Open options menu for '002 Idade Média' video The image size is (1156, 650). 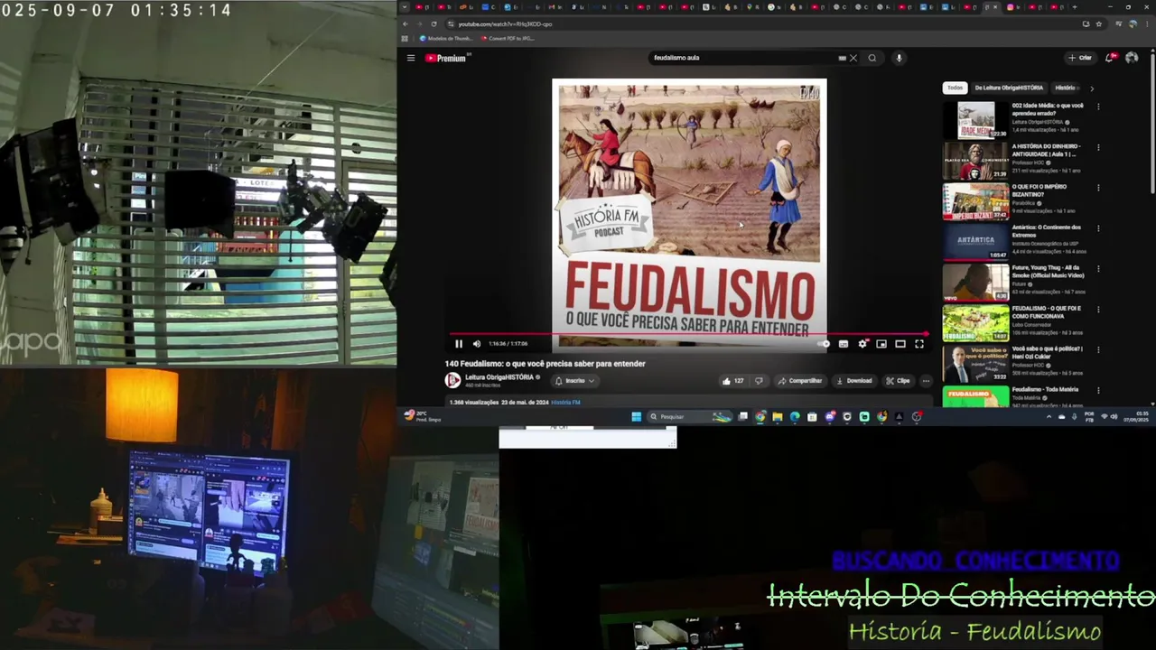tap(1098, 107)
